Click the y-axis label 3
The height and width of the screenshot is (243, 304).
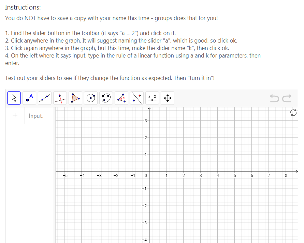tap(146, 121)
